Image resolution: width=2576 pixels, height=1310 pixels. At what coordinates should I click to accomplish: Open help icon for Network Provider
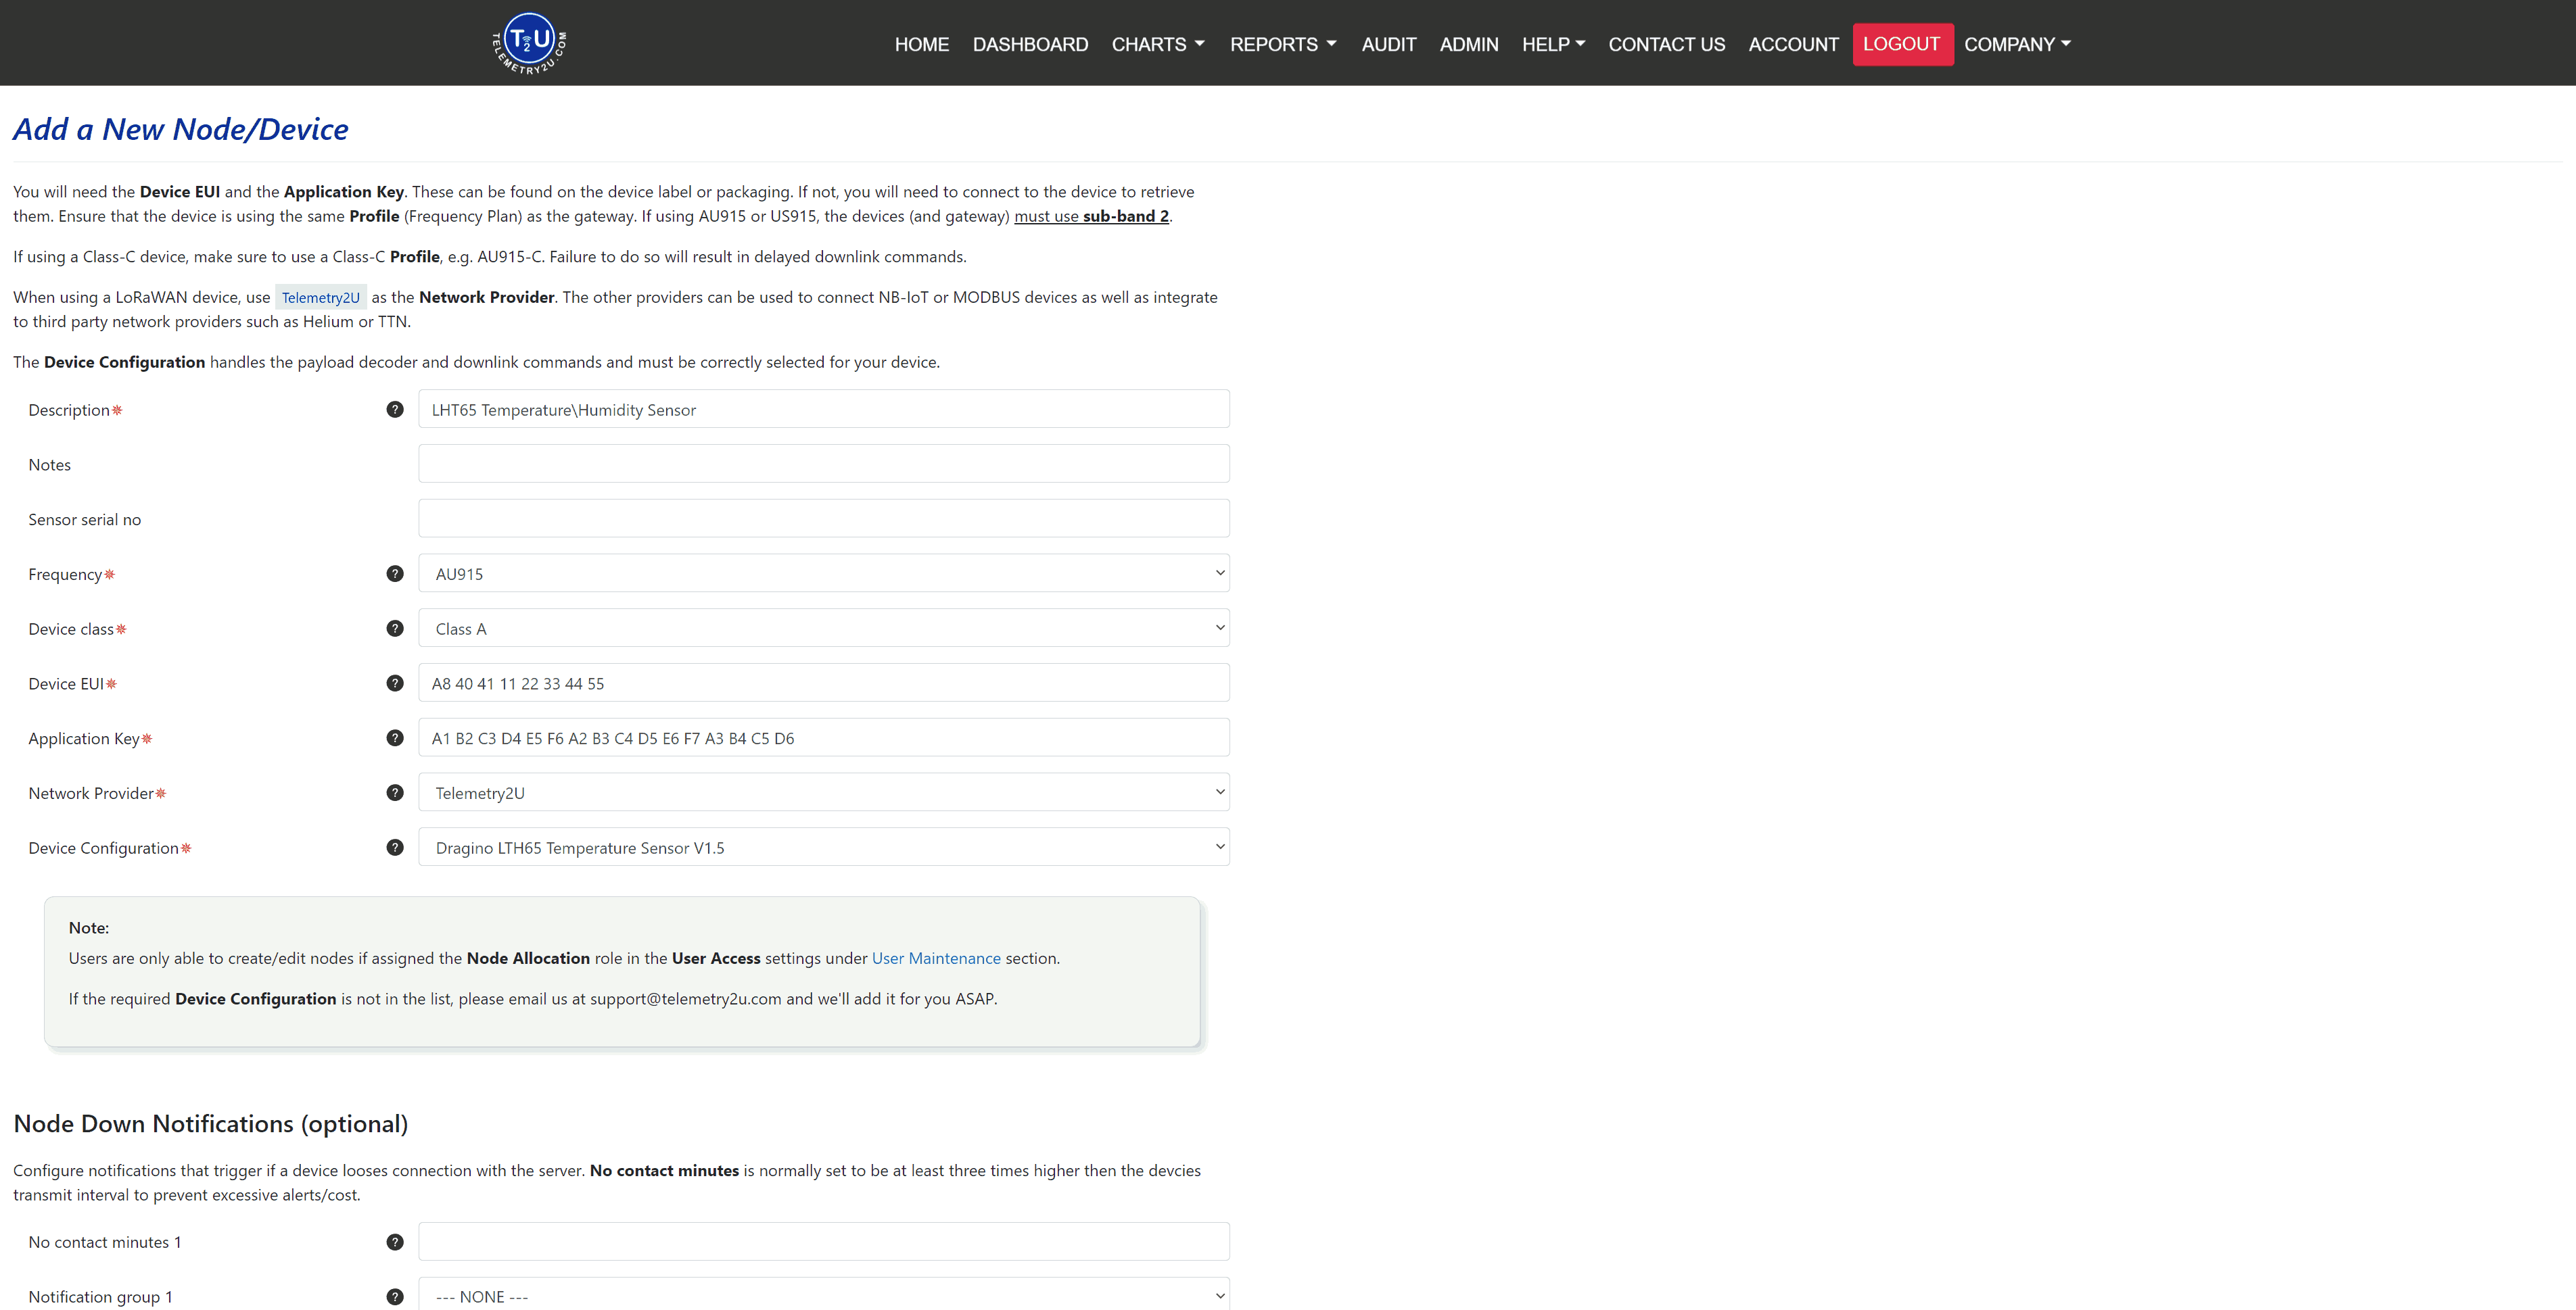click(x=395, y=792)
